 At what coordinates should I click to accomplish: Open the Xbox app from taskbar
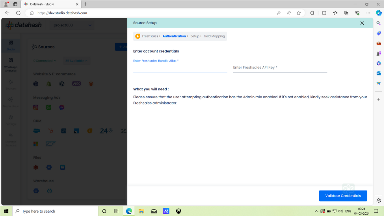click(179, 211)
